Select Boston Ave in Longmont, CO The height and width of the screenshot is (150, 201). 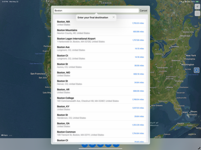point(100,49)
